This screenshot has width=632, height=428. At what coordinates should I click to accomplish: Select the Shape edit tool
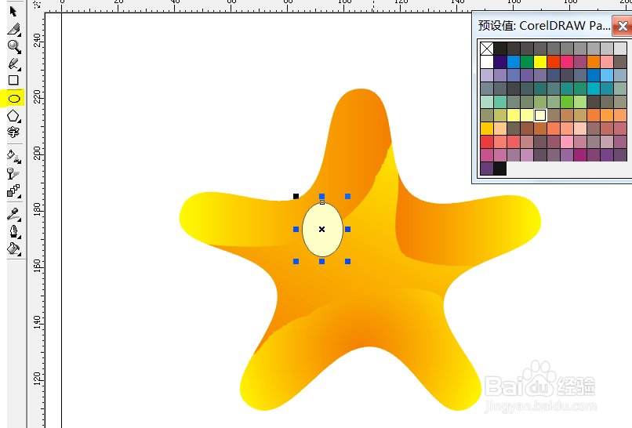(14, 30)
